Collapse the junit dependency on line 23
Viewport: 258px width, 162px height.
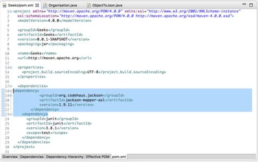point(11,114)
